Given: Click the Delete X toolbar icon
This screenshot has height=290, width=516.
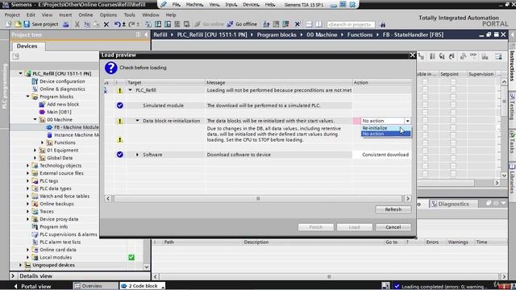Looking at the screenshot, I should click(x=106, y=24).
